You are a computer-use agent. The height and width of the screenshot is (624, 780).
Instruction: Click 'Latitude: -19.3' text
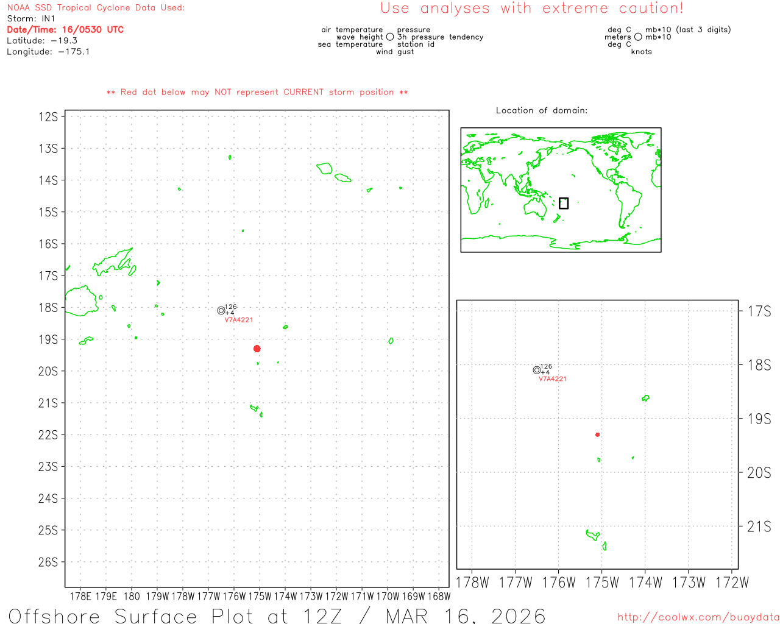click(42, 41)
